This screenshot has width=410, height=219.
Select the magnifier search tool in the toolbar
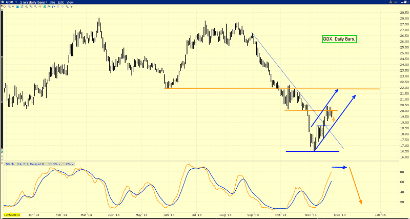point(9,7)
